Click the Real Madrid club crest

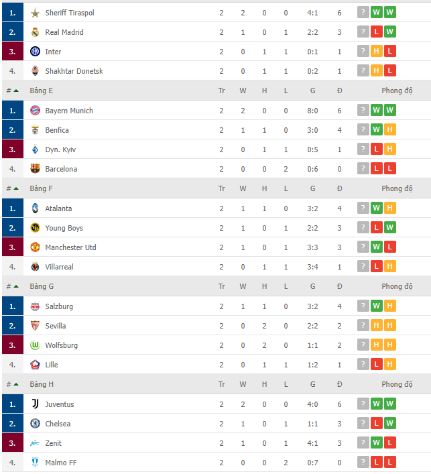pyautogui.click(x=35, y=32)
